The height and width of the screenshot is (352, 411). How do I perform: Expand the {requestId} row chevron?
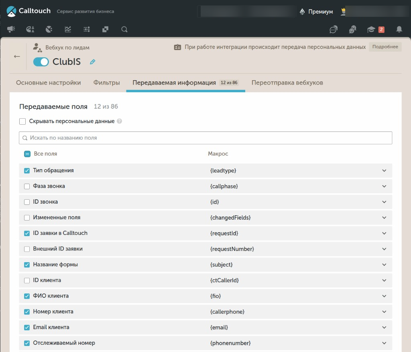coord(384,233)
